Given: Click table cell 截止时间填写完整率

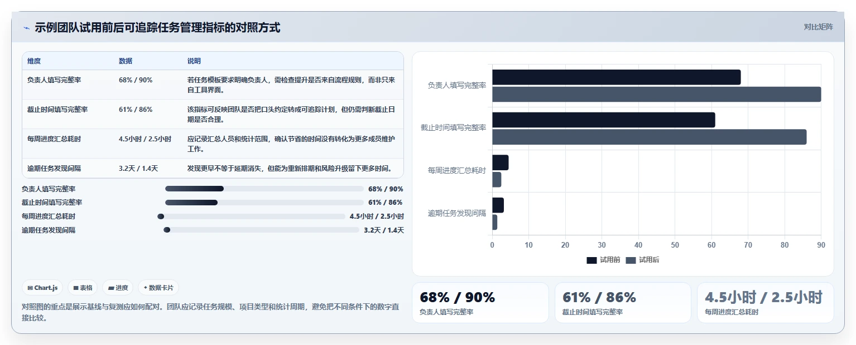Looking at the screenshot, I should pyautogui.click(x=57, y=110).
